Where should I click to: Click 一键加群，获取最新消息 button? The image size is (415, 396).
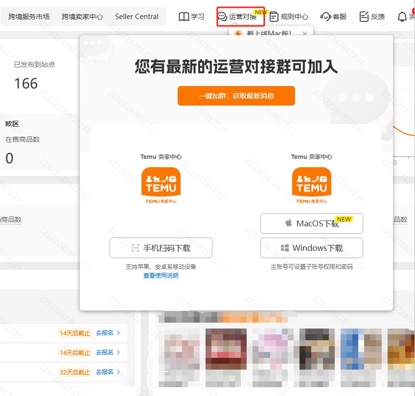pyautogui.click(x=236, y=96)
